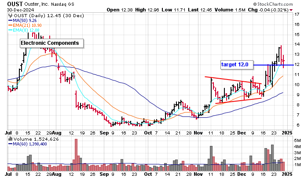Click the OUST ticker symbol in header

[15, 4]
